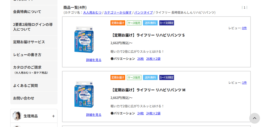This screenshot has width=261, height=127.
Task: Select the 24枚 variation link
Action: pyautogui.click(x=140, y=113)
